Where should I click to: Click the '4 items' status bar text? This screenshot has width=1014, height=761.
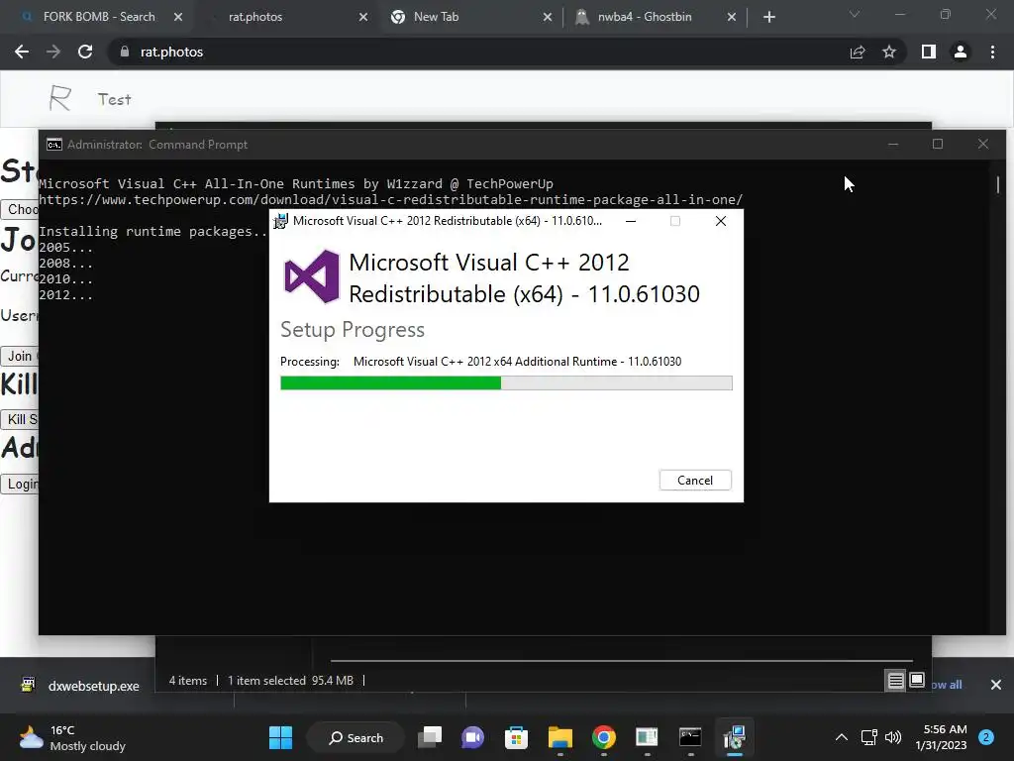187,681
